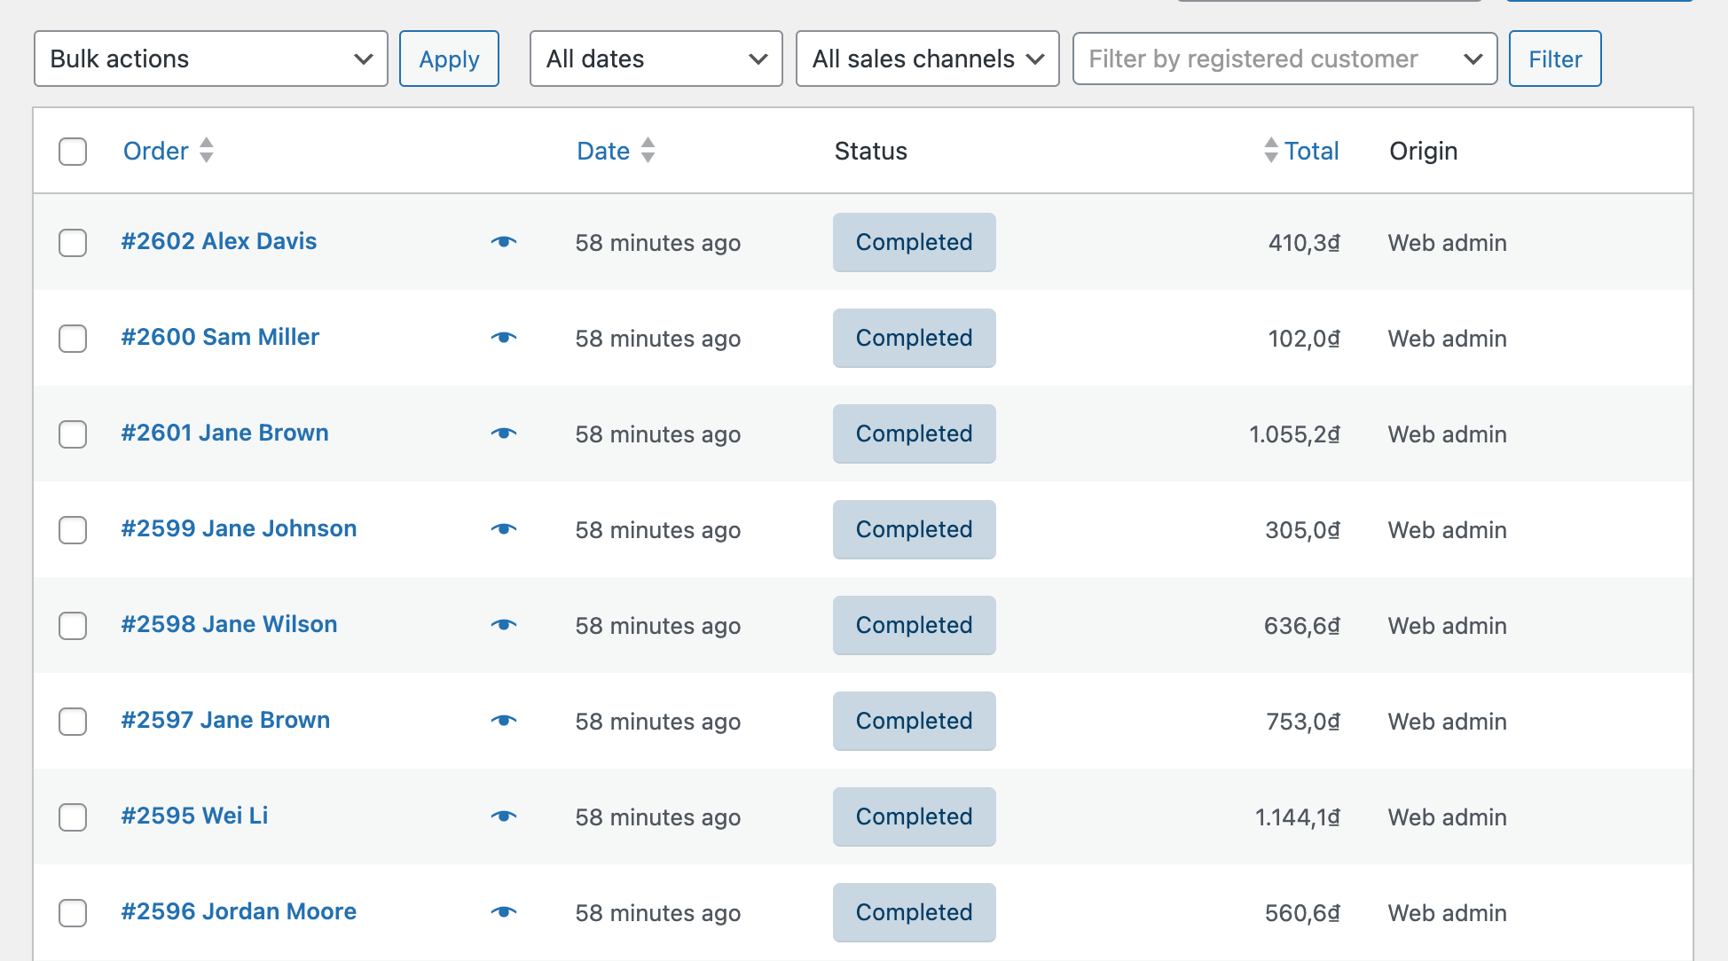The image size is (1728, 961).
Task: Tick the select-all orders checkbox
Action: click(x=73, y=152)
